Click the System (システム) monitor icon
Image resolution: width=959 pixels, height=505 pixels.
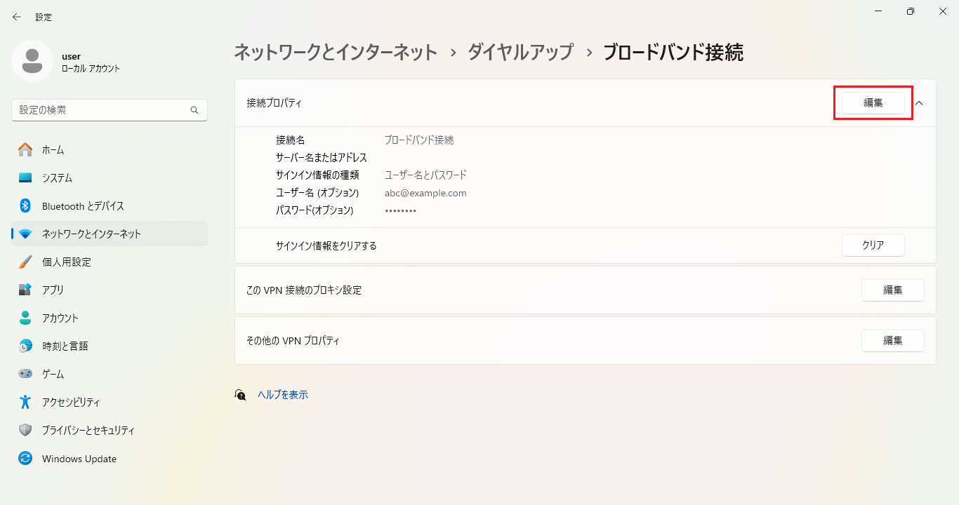point(25,177)
